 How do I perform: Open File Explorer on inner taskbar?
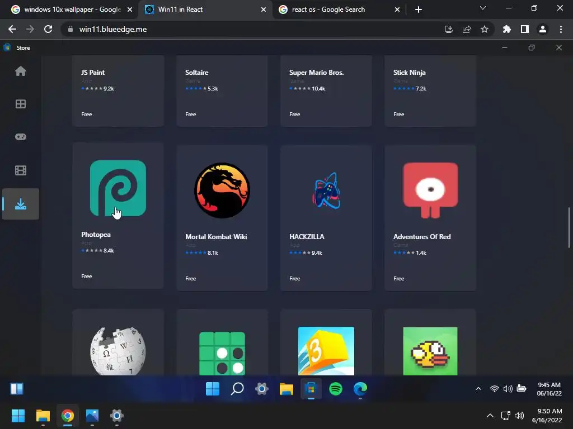(286, 389)
